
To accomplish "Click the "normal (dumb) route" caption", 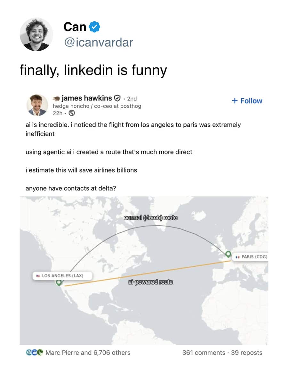I will click(x=150, y=218).
